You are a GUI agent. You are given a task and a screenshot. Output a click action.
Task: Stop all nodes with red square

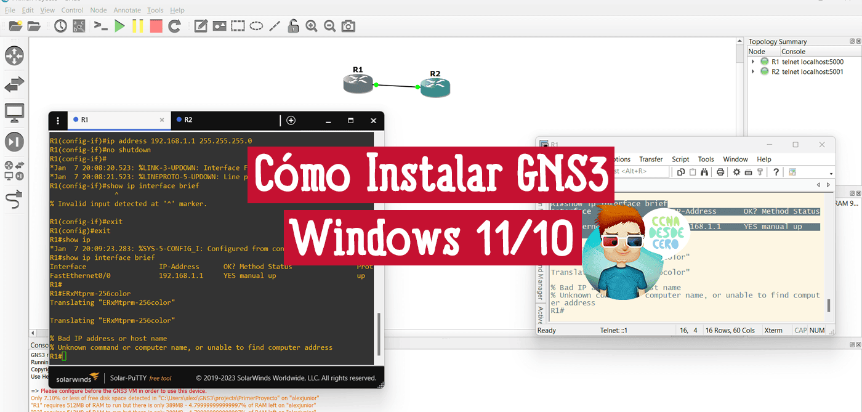point(156,26)
